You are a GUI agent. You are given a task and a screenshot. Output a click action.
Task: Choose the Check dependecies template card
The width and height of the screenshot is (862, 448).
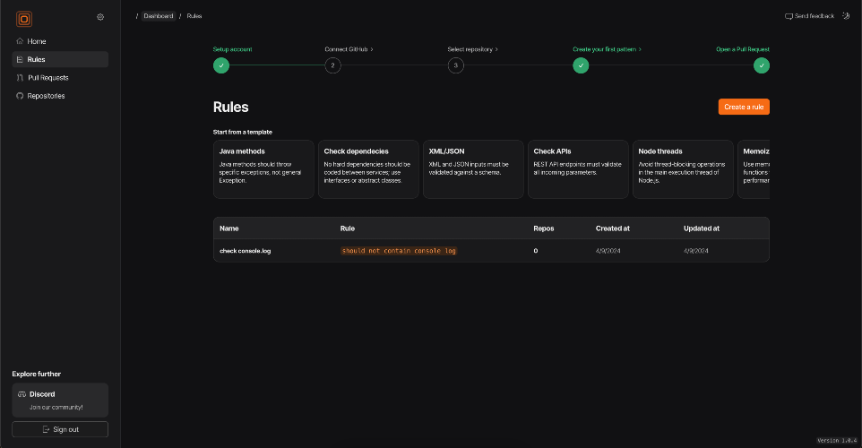368,169
